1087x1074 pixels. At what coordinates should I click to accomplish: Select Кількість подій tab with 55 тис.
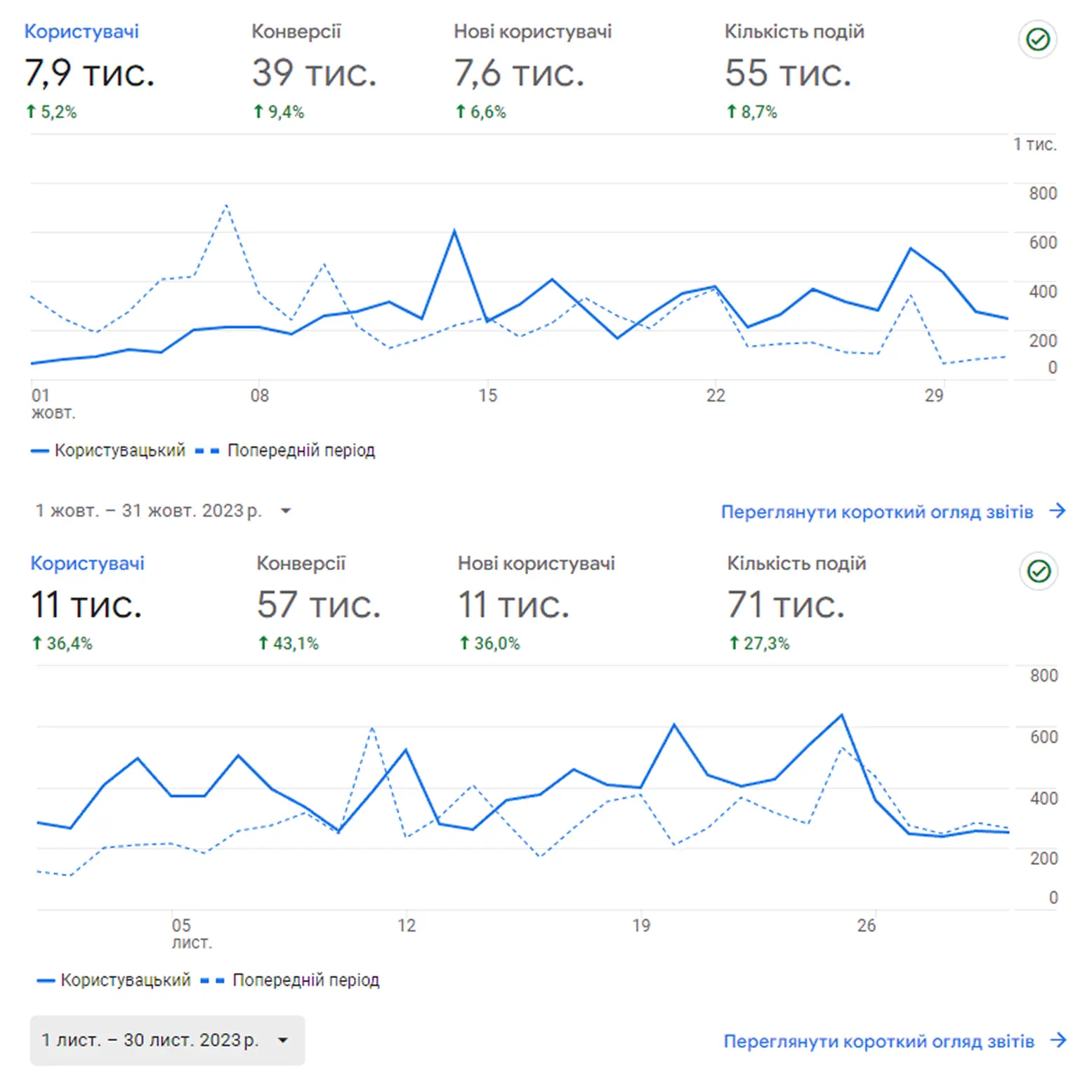[794, 70]
